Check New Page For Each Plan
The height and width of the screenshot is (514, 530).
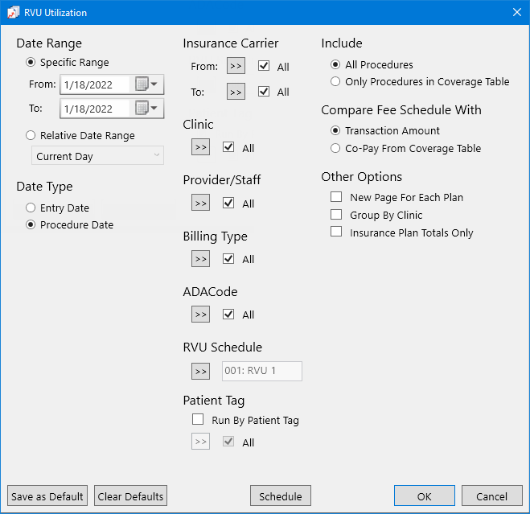point(336,197)
